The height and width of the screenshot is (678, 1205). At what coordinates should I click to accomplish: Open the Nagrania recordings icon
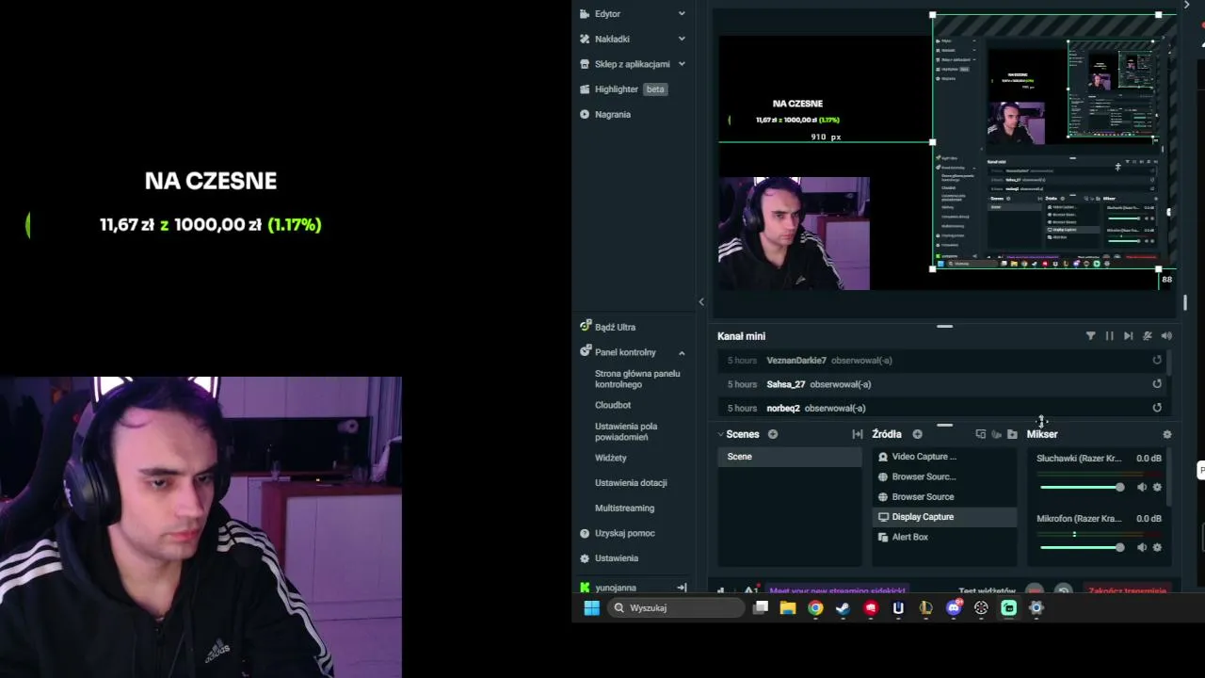point(585,114)
